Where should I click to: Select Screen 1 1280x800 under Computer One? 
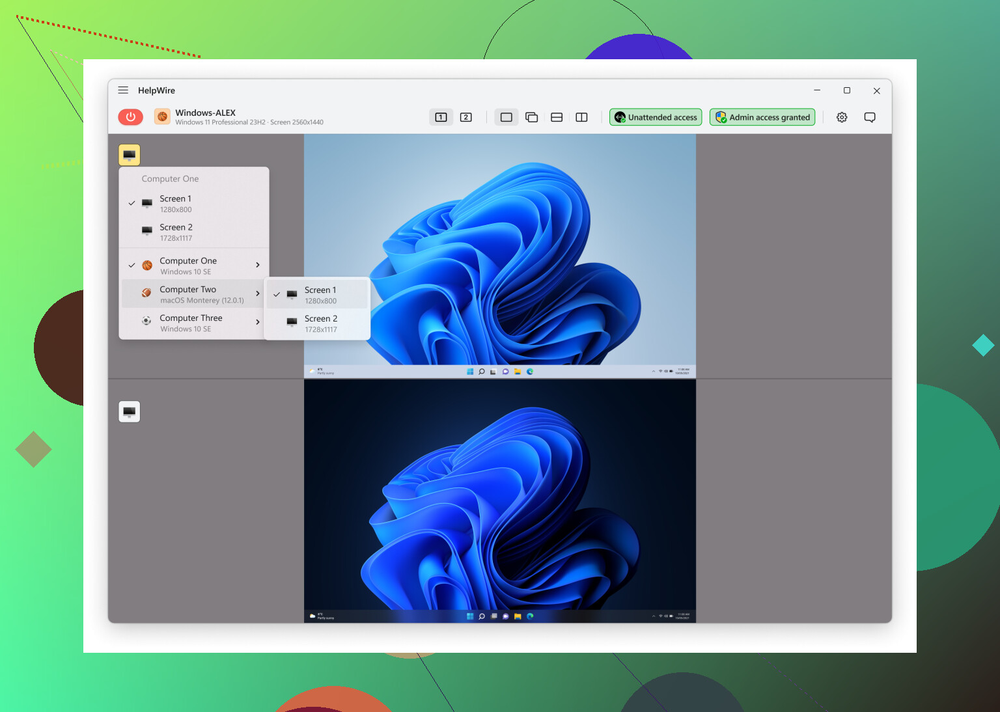[x=194, y=204]
